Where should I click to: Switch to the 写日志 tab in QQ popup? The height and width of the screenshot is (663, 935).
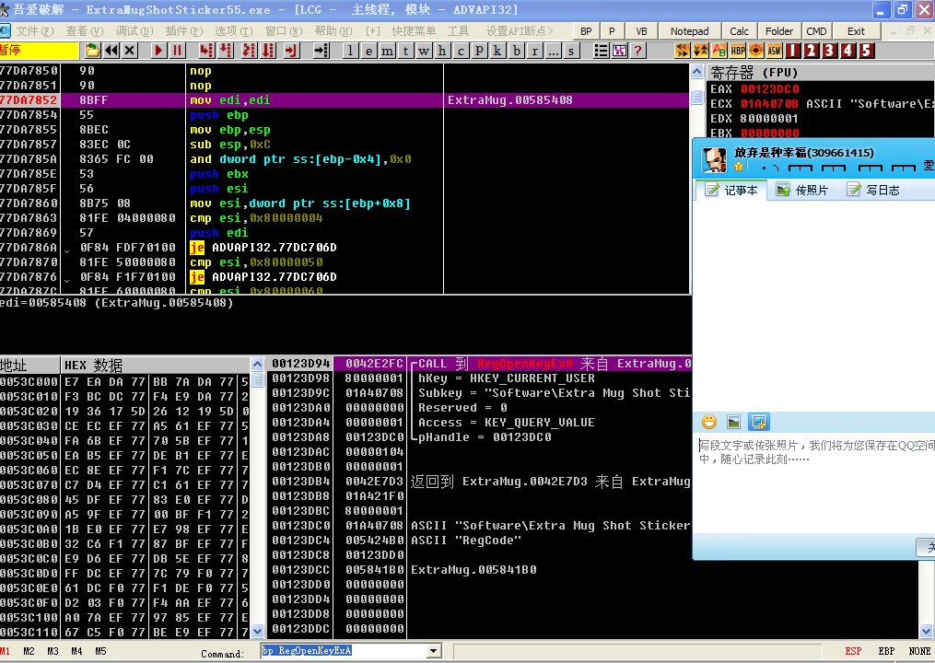click(x=873, y=190)
